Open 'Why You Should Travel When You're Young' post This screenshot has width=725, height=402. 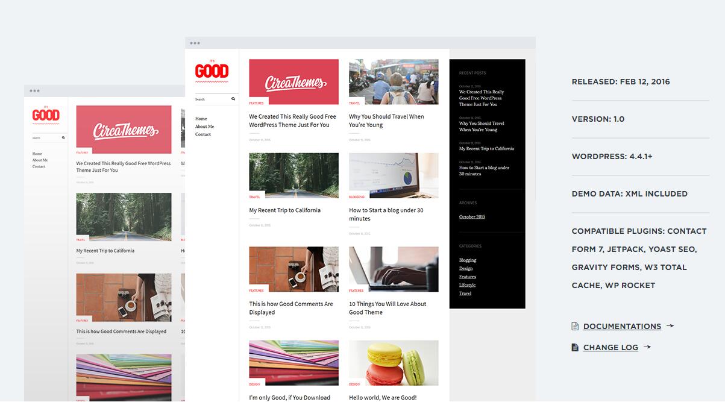click(386, 121)
